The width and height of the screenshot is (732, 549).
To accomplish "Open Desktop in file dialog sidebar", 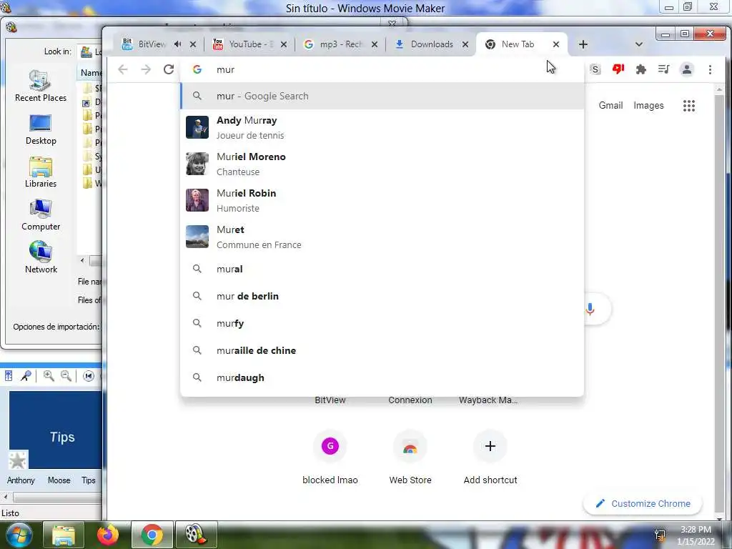I will point(41,129).
